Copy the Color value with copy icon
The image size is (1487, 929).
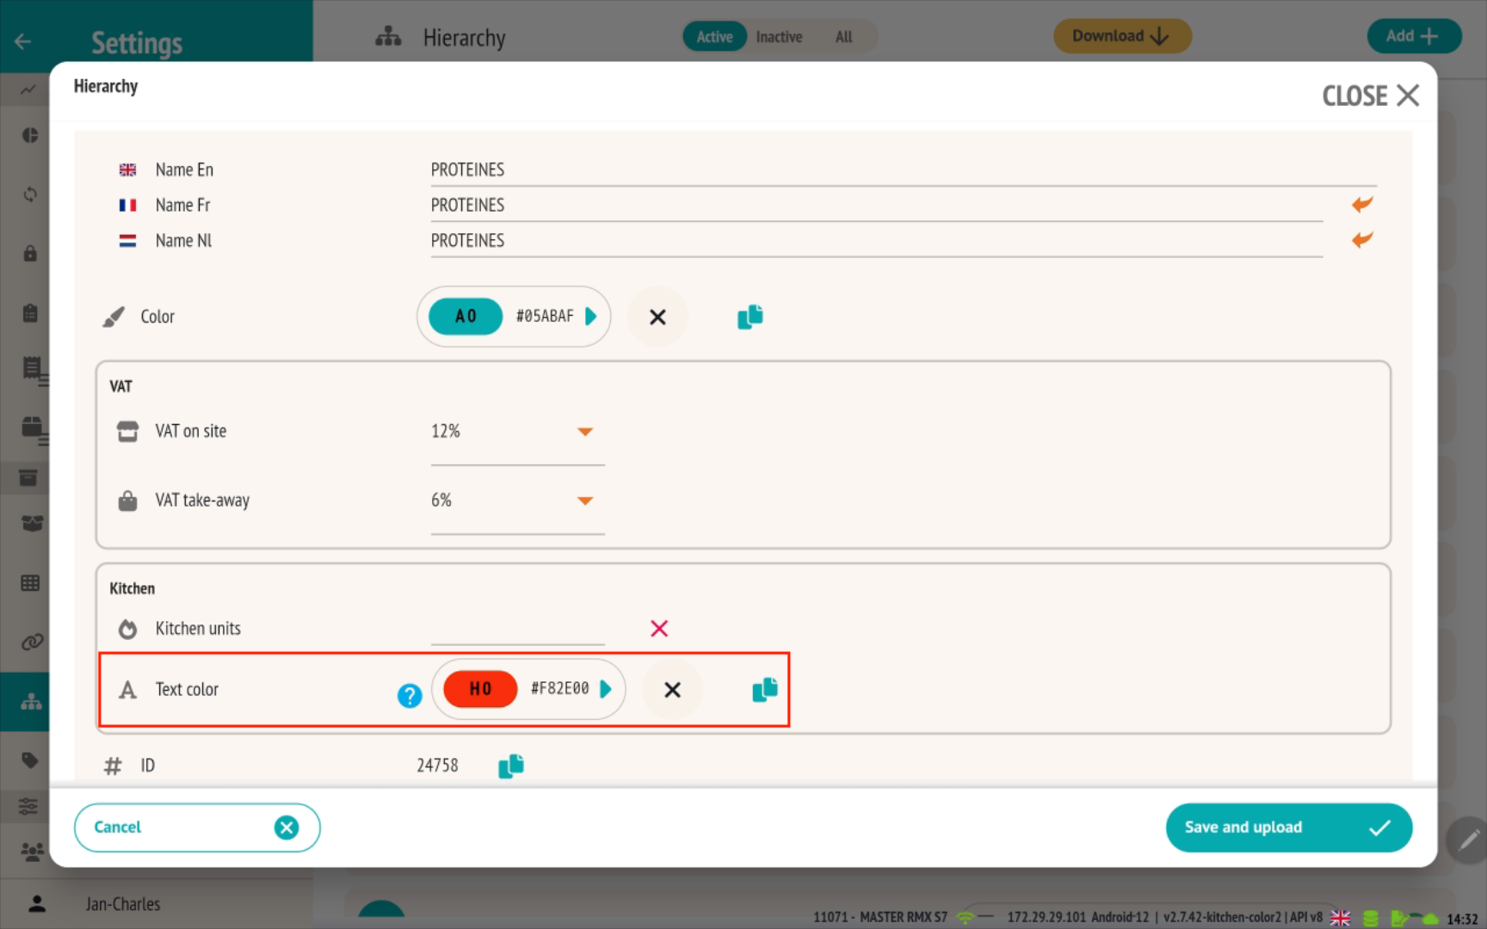click(750, 317)
